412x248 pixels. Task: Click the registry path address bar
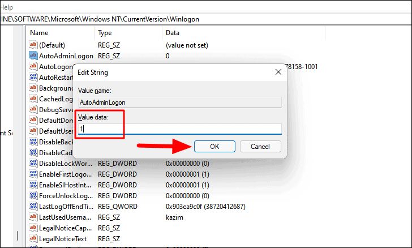click(206, 19)
